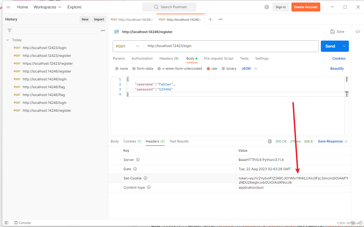Click the BaseHTTP/0.6 Python/3.11.4 value
Screen dimensions: 364x227
point(261,160)
